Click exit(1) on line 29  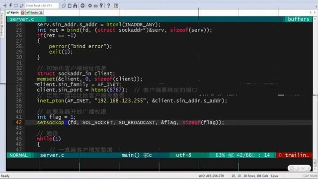click(59, 52)
